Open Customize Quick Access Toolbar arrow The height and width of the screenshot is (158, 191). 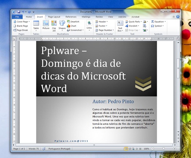tap(34, 12)
